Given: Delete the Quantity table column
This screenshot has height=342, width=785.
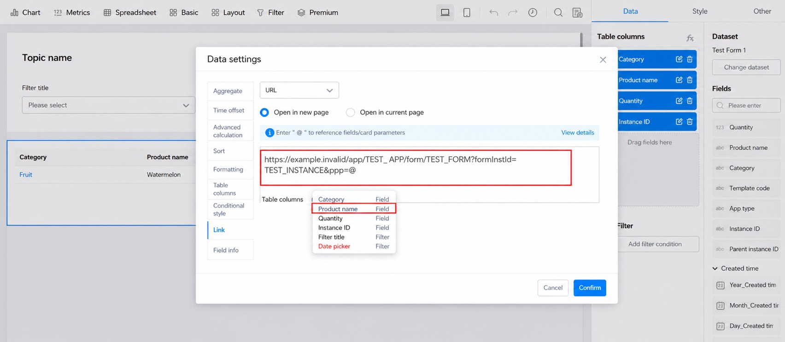Looking at the screenshot, I should click(x=690, y=101).
